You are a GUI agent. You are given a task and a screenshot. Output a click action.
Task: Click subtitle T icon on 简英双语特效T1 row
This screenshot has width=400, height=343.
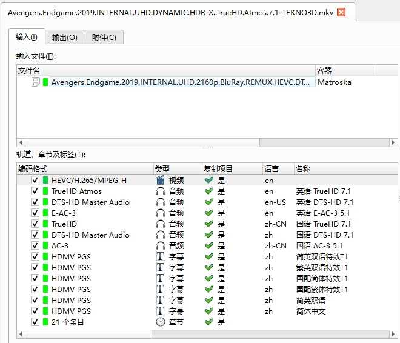[161, 256]
